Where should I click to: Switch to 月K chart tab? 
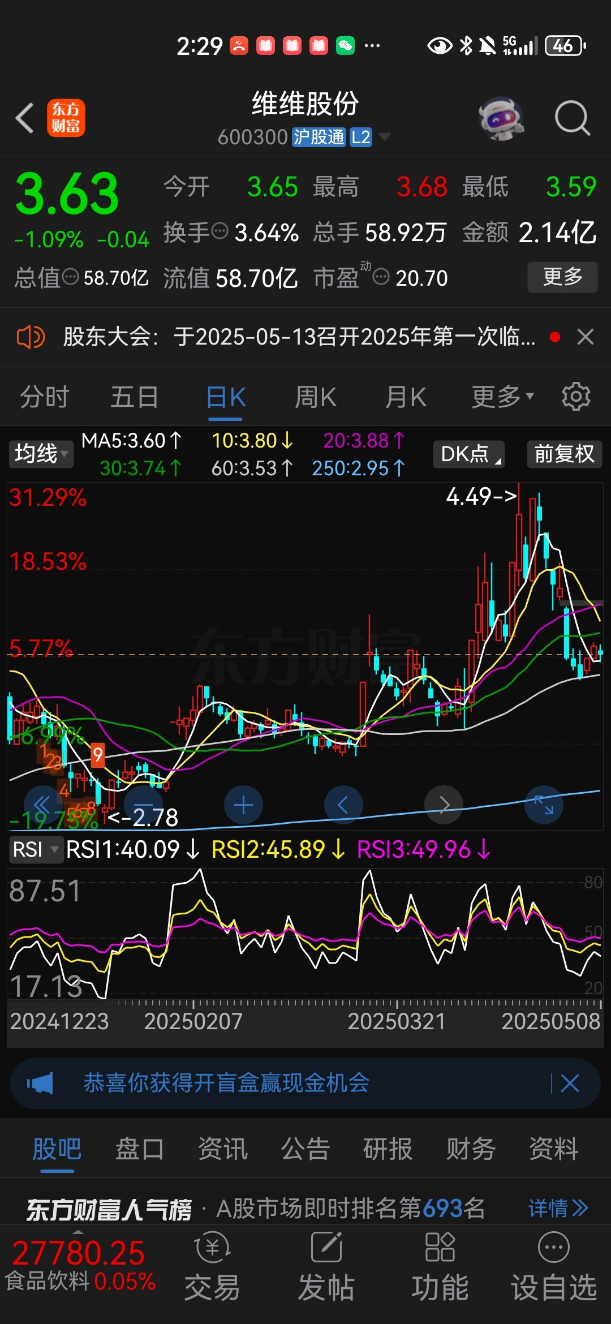pyautogui.click(x=406, y=397)
